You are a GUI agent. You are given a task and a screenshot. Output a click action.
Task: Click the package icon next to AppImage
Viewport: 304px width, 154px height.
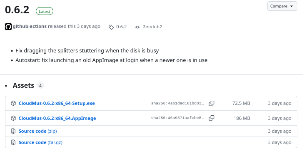click(13, 118)
